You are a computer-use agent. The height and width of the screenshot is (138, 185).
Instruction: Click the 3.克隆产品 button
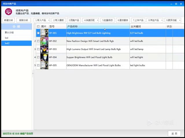tap(74, 20)
